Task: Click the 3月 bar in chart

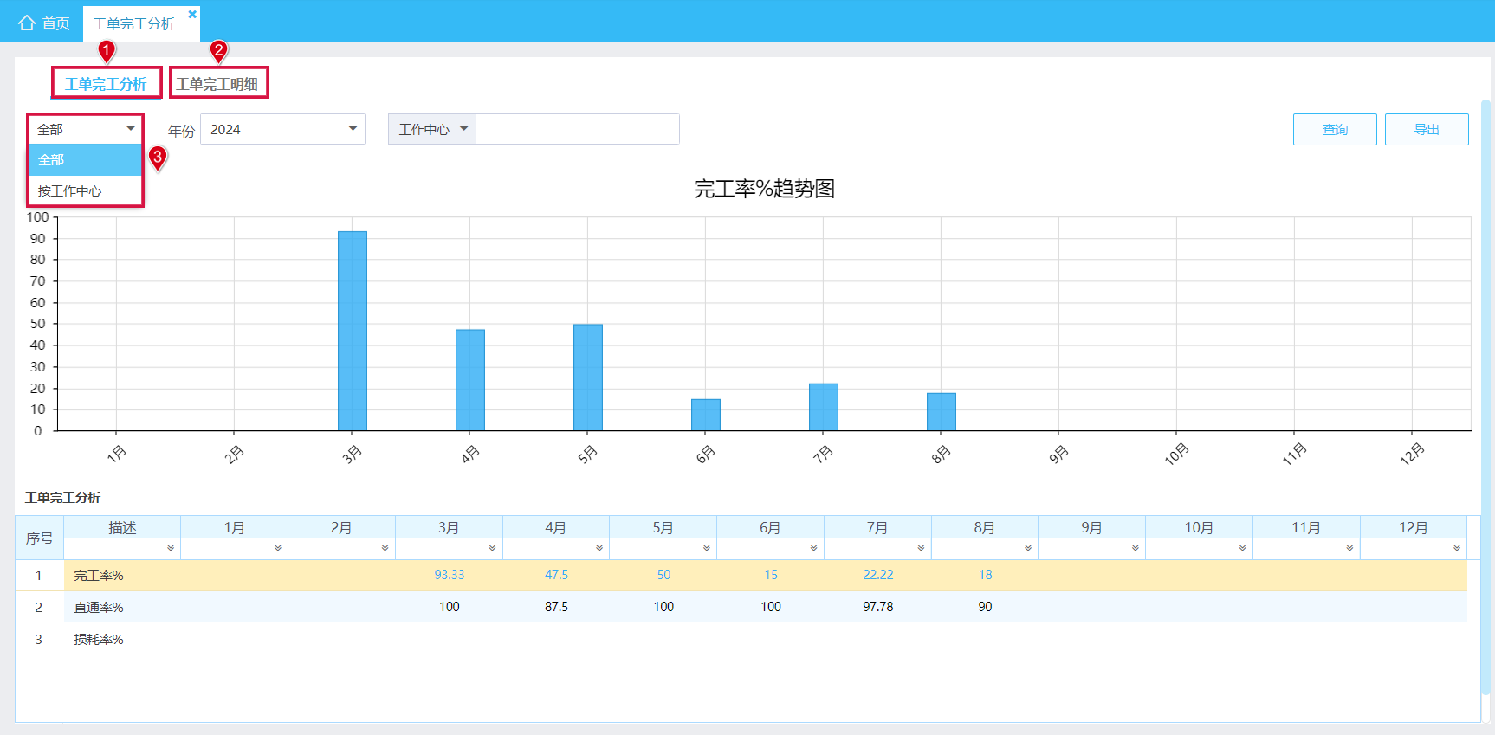Action: 353,331
